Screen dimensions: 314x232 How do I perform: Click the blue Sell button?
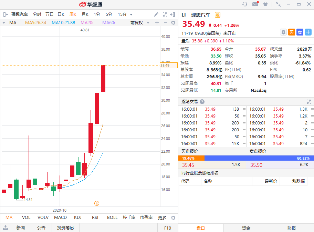300,32
